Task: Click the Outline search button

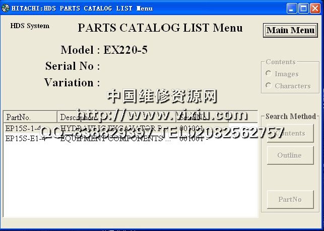Action: [290, 155]
